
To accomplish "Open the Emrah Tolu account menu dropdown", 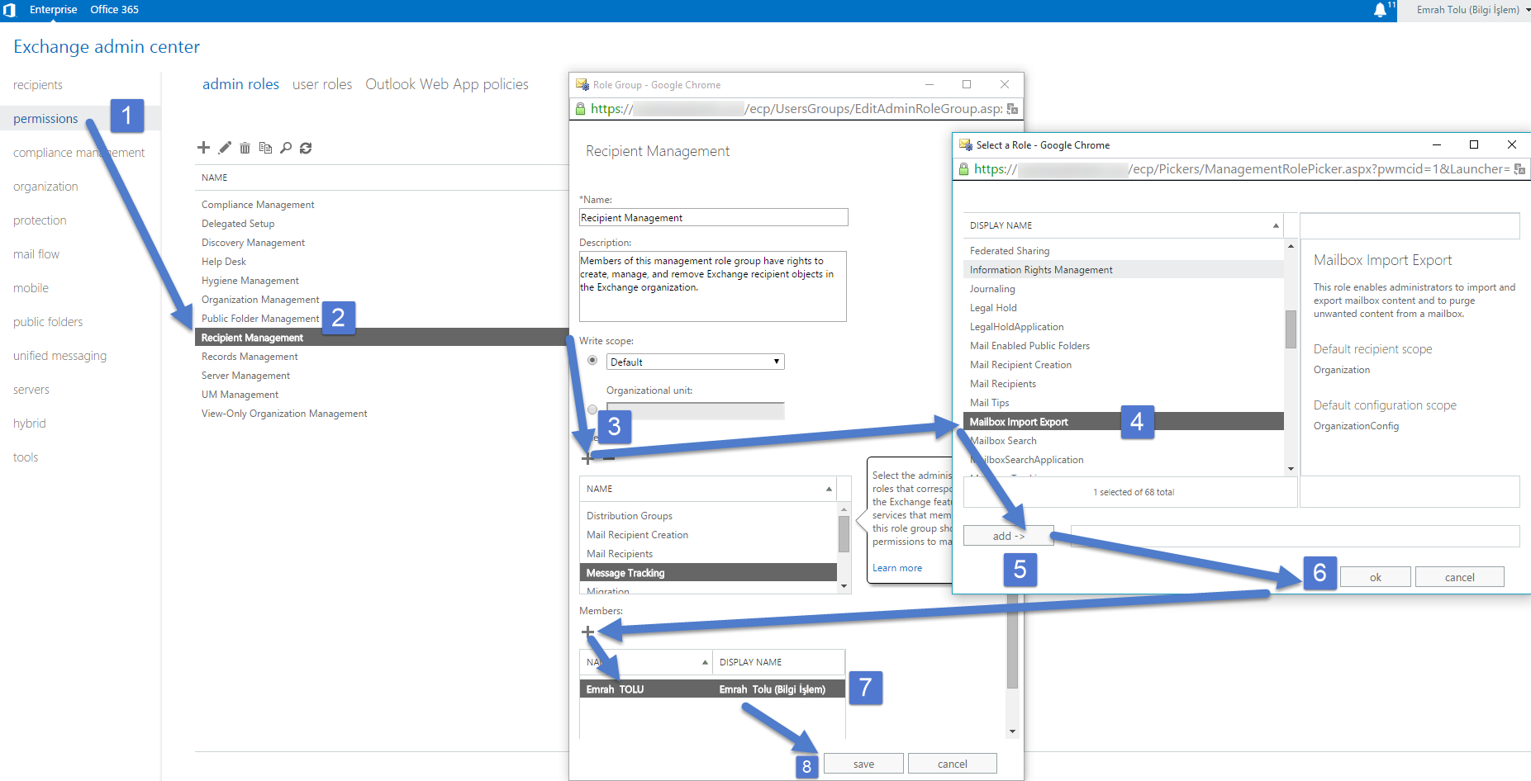I will (x=1473, y=10).
